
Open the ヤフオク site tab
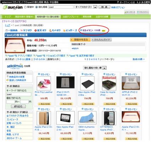point(26,31)
